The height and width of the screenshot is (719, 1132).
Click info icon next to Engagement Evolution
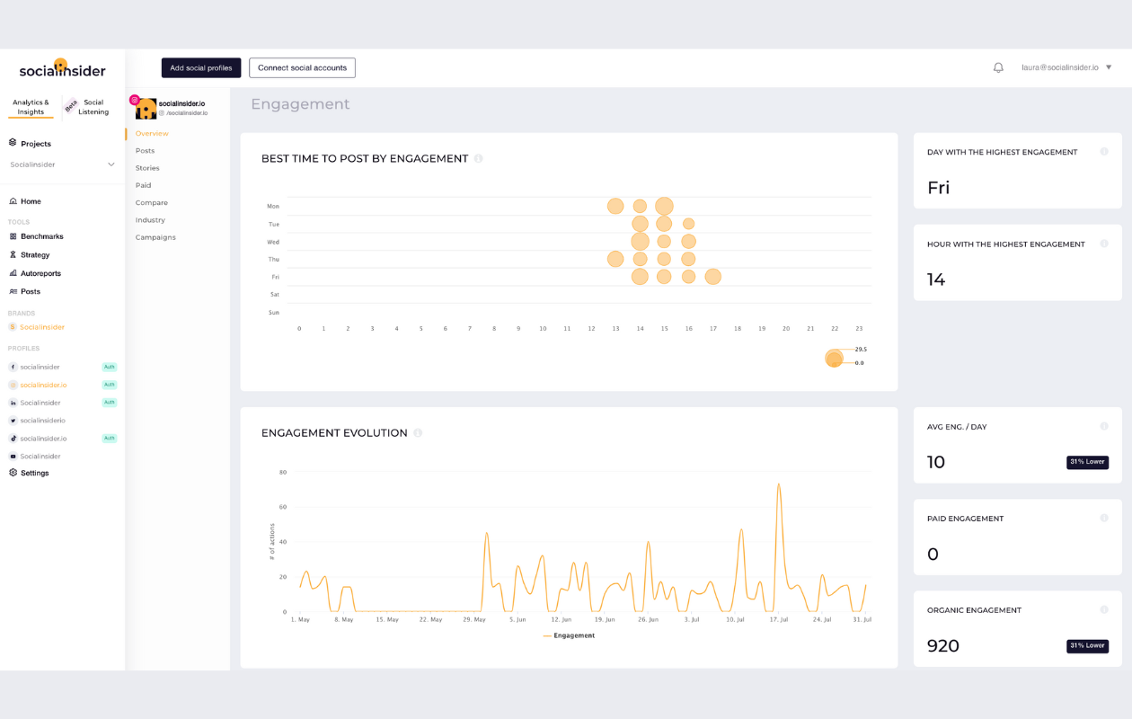pyautogui.click(x=418, y=433)
